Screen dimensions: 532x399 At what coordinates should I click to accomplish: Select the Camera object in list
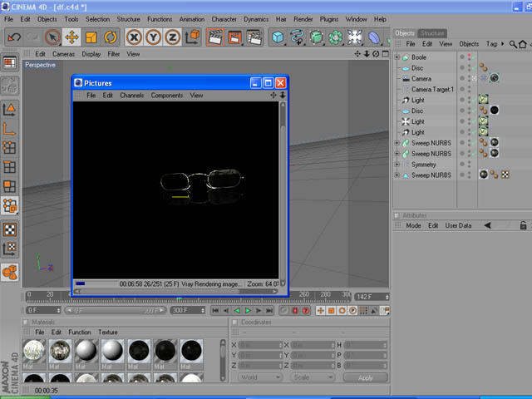tap(421, 79)
